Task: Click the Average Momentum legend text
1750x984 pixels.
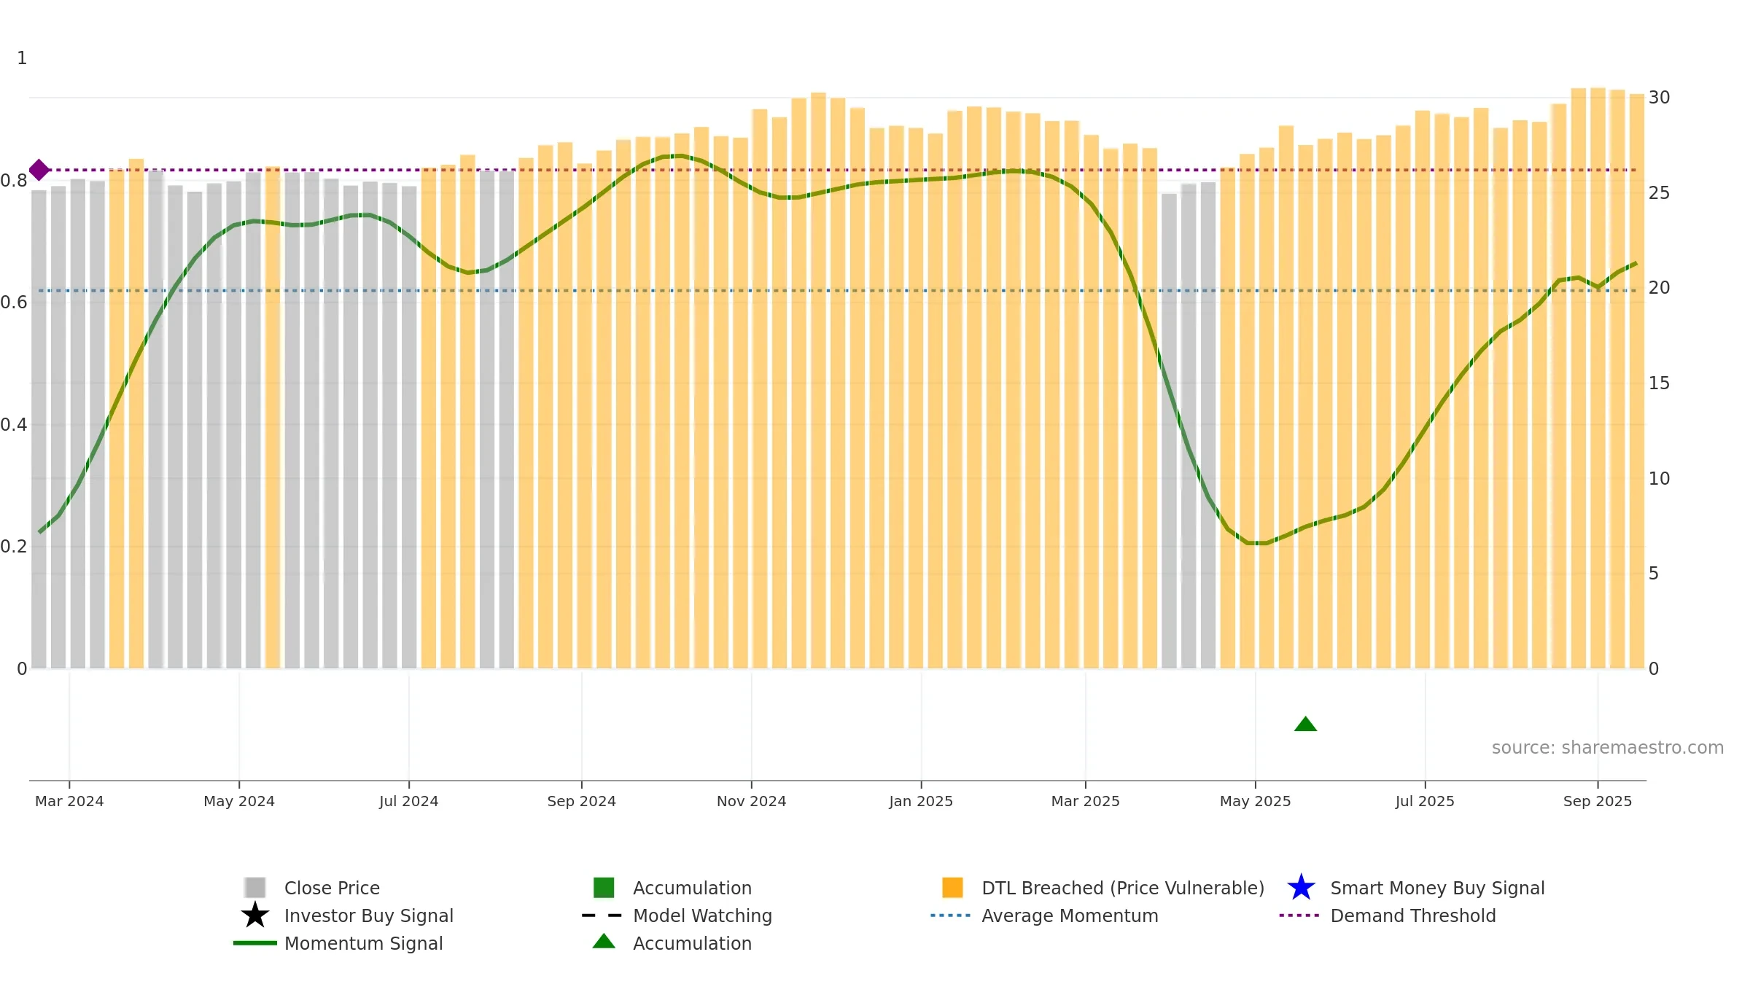Action: pyautogui.click(x=1070, y=915)
